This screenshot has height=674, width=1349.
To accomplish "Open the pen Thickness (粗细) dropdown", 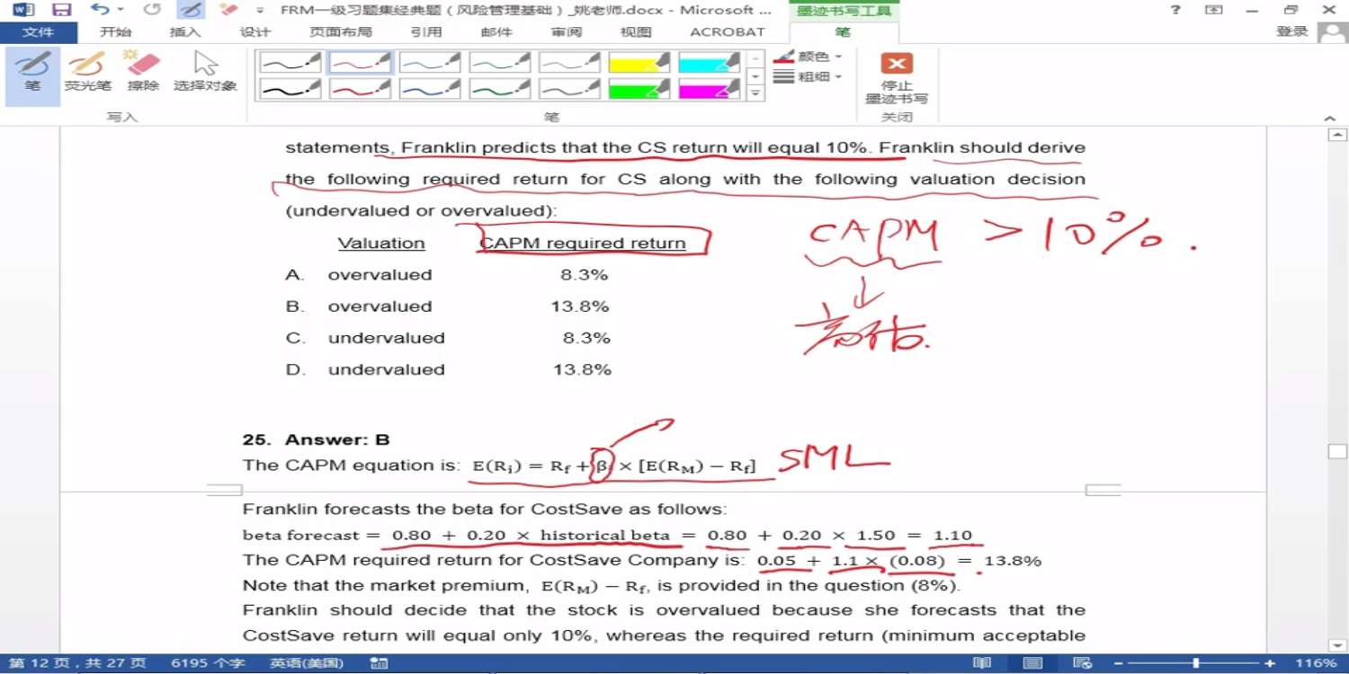I will tap(808, 77).
